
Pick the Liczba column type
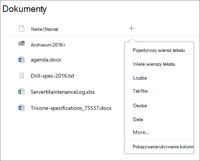pos(140,78)
